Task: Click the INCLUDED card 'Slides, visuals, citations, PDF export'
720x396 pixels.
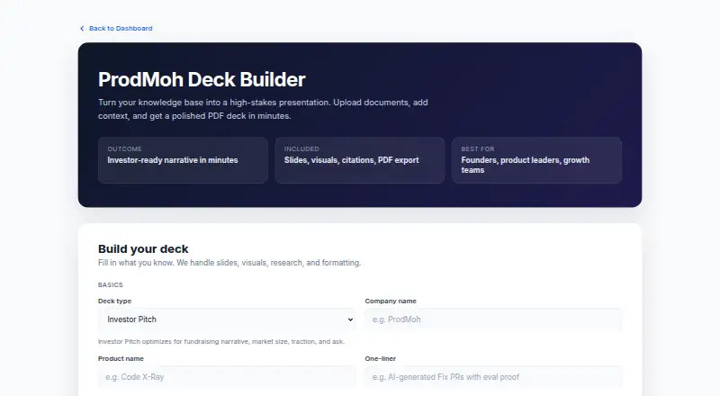Action: pyautogui.click(x=359, y=160)
